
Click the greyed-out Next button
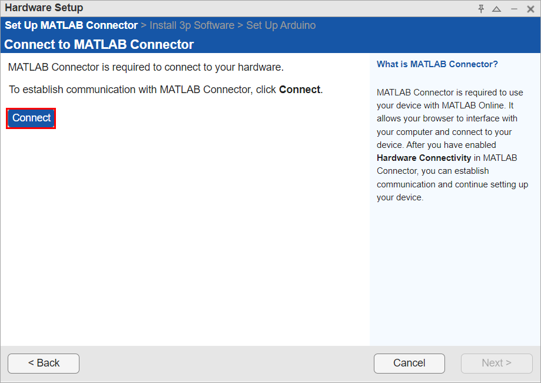[496, 363]
